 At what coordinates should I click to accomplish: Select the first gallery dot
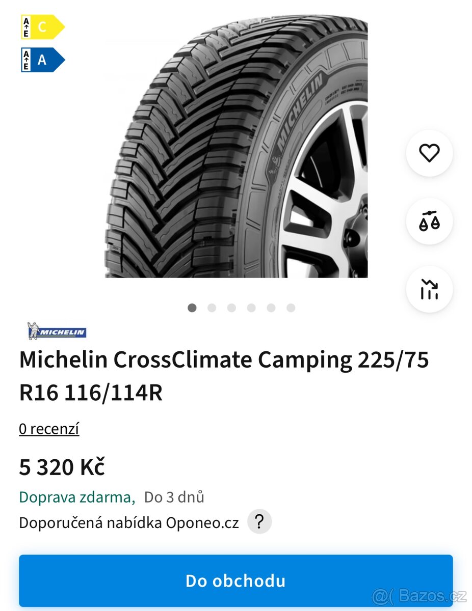pyautogui.click(x=192, y=308)
